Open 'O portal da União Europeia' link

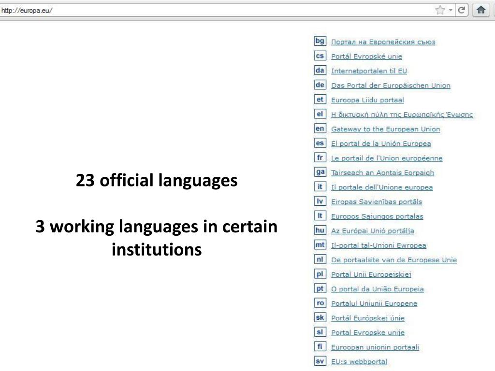click(377, 289)
